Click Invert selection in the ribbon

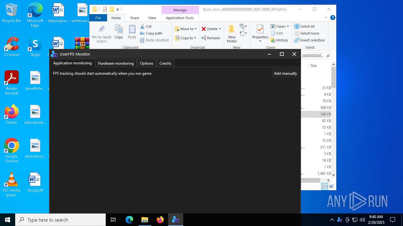click(309, 40)
